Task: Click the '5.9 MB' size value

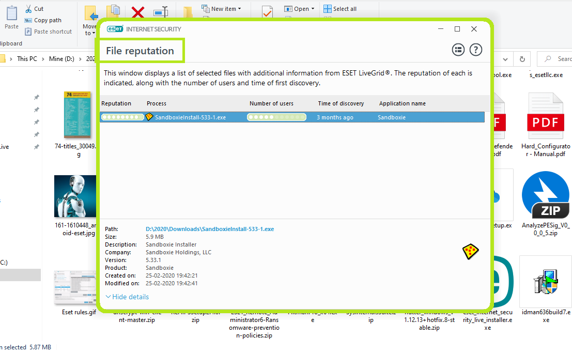Action: [154, 237]
